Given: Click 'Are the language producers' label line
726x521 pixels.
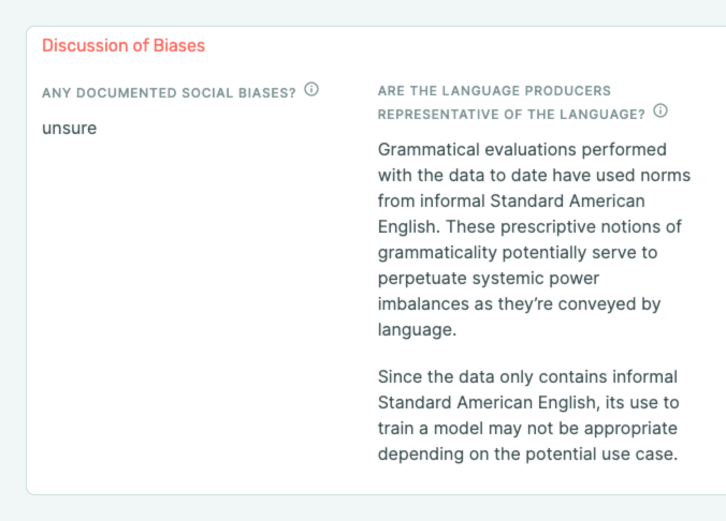Looking at the screenshot, I should (x=494, y=91).
